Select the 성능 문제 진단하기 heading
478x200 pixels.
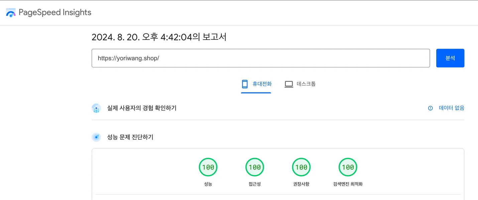130,137
